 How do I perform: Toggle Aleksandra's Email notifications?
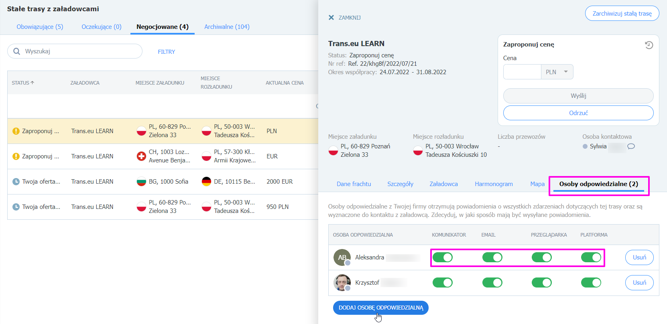pos(492,257)
